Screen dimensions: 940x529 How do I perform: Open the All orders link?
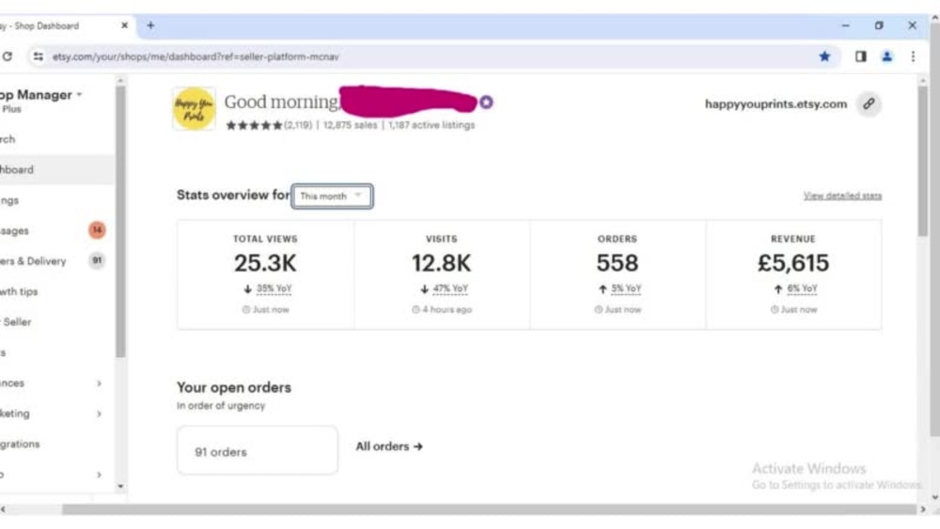pos(389,446)
